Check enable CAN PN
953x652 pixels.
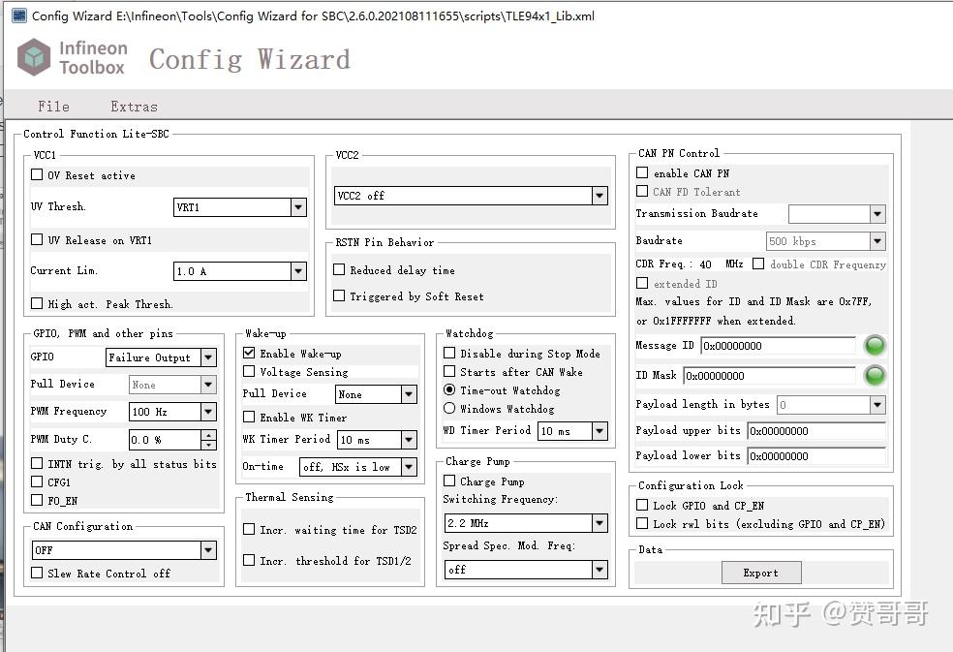[x=642, y=172]
